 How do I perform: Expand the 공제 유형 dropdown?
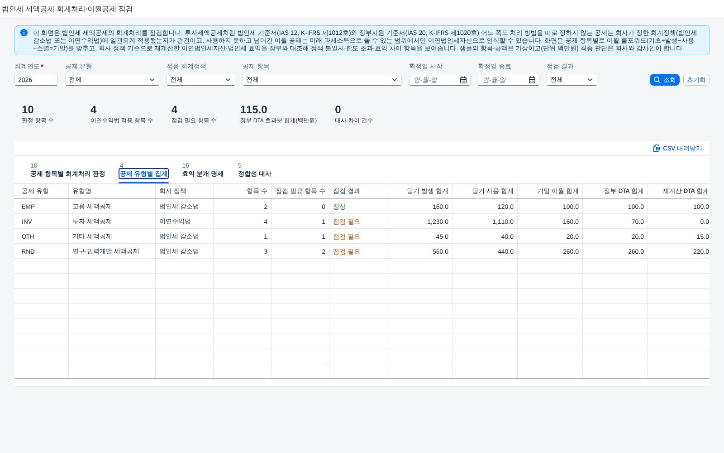(x=152, y=80)
